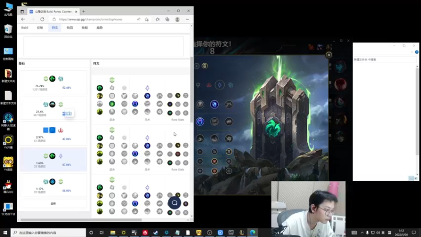Switch to the 反制 tab
The height and width of the screenshot is (237, 421).
click(40, 28)
